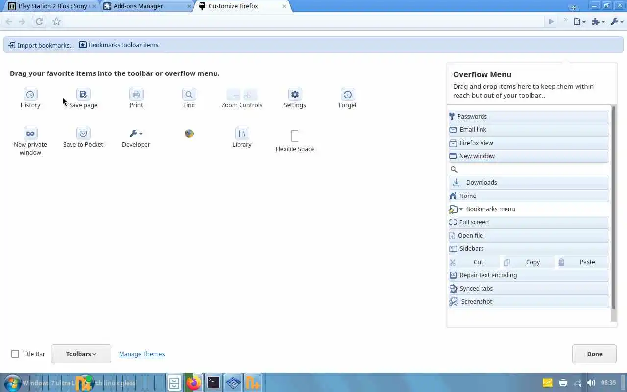Open file manager from the taskbar
Viewport: 627px width, 392px height.
pyautogui.click(x=174, y=383)
